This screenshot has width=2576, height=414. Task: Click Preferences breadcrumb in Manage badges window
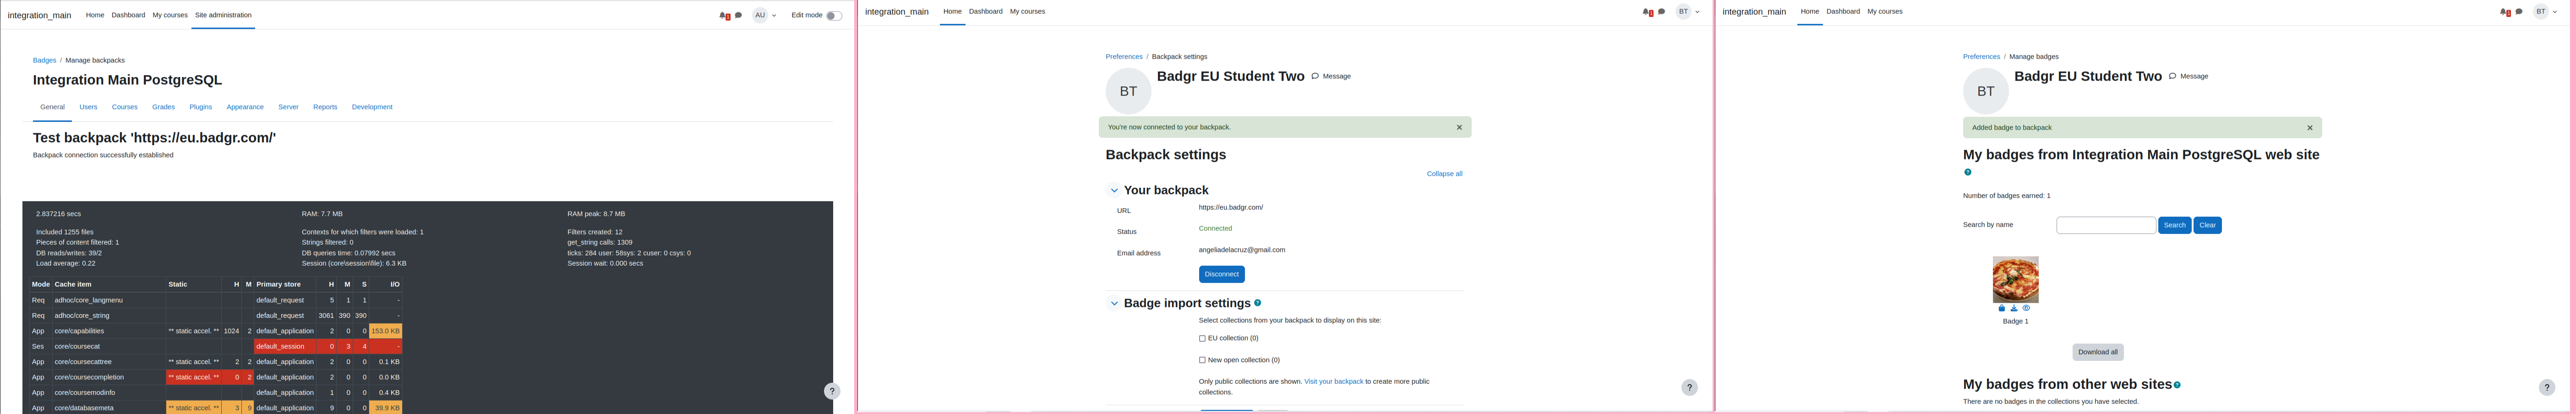pos(1981,57)
